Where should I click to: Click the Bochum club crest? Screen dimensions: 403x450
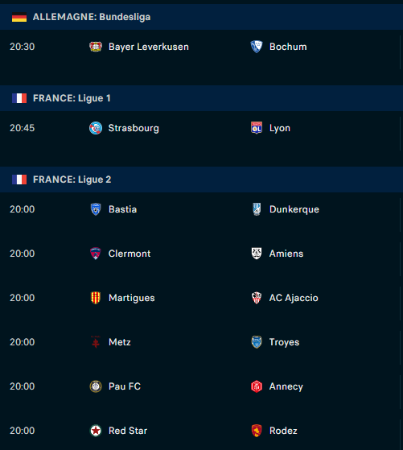pos(257,47)
